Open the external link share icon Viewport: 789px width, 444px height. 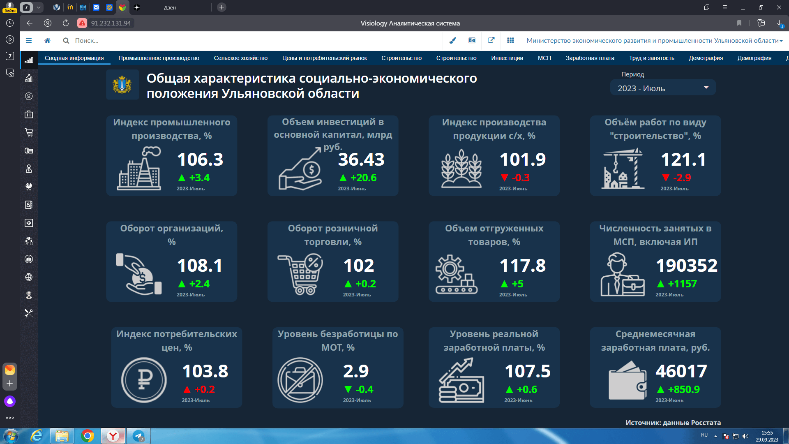point(491,40)
